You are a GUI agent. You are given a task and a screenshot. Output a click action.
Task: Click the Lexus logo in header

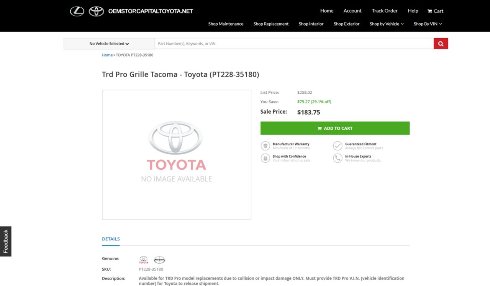point(77,11)
